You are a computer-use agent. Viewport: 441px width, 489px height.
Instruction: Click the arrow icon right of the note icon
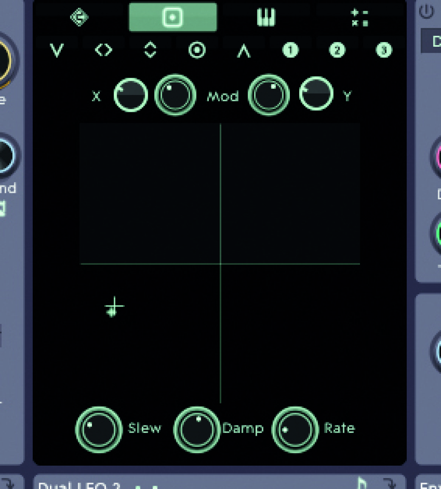[389, 483]
